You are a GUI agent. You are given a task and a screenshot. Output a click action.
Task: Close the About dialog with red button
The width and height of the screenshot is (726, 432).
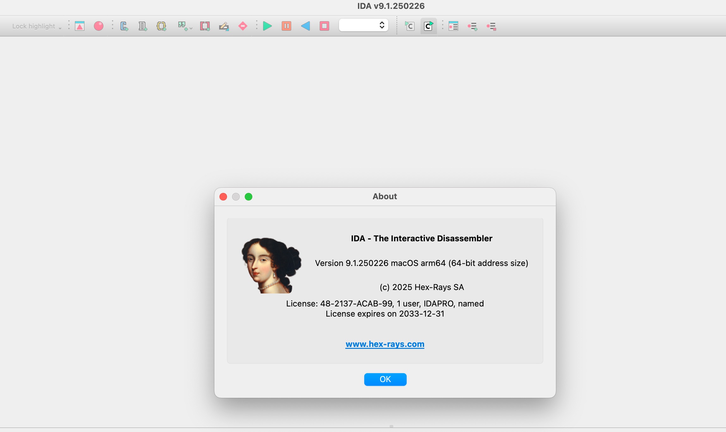pos(223,197)
